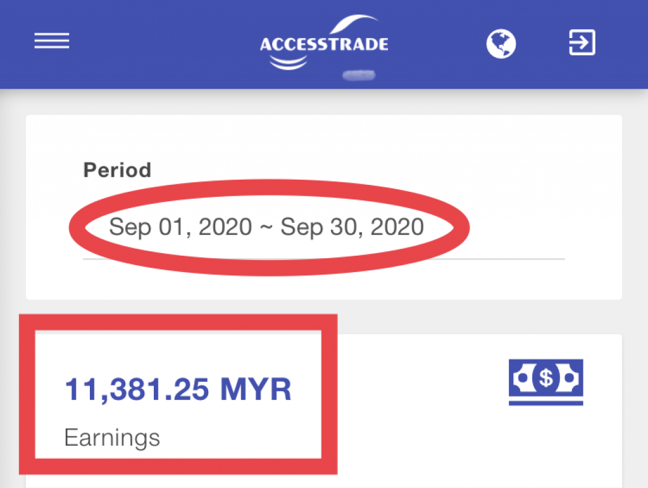
Task: Click the 11,381.25 earnings amount
Action: (x=137, y=389)
